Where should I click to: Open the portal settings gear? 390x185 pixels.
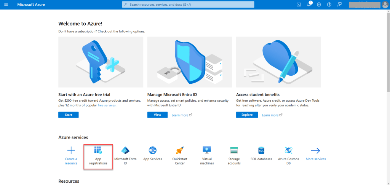[319, 5]
